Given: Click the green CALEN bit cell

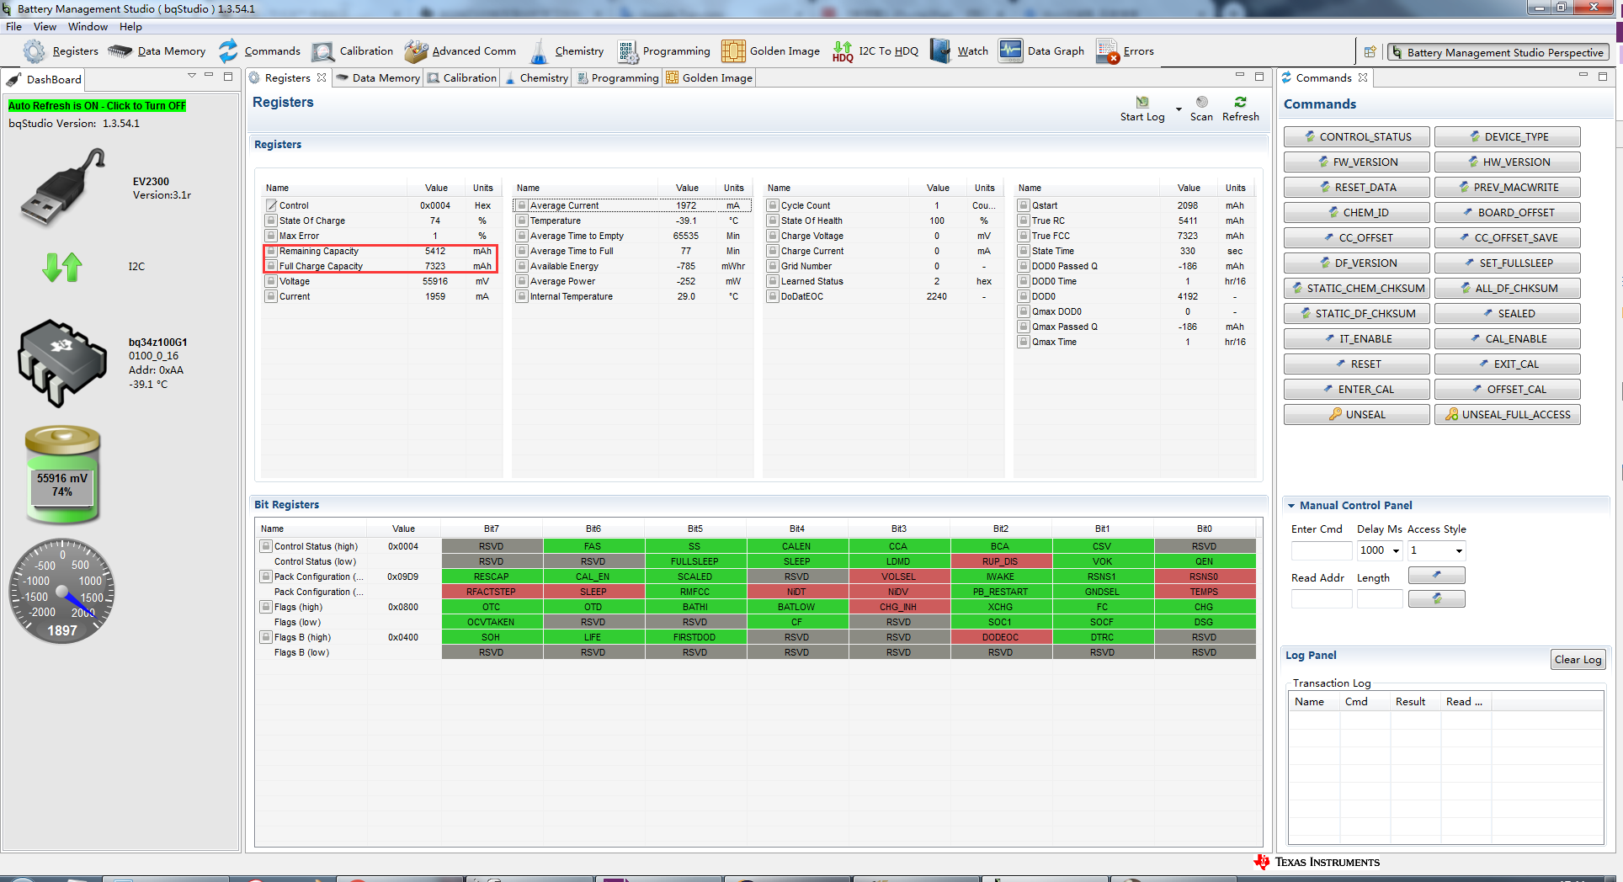Looking at the screenshot, I should click(x=796, y=546).
